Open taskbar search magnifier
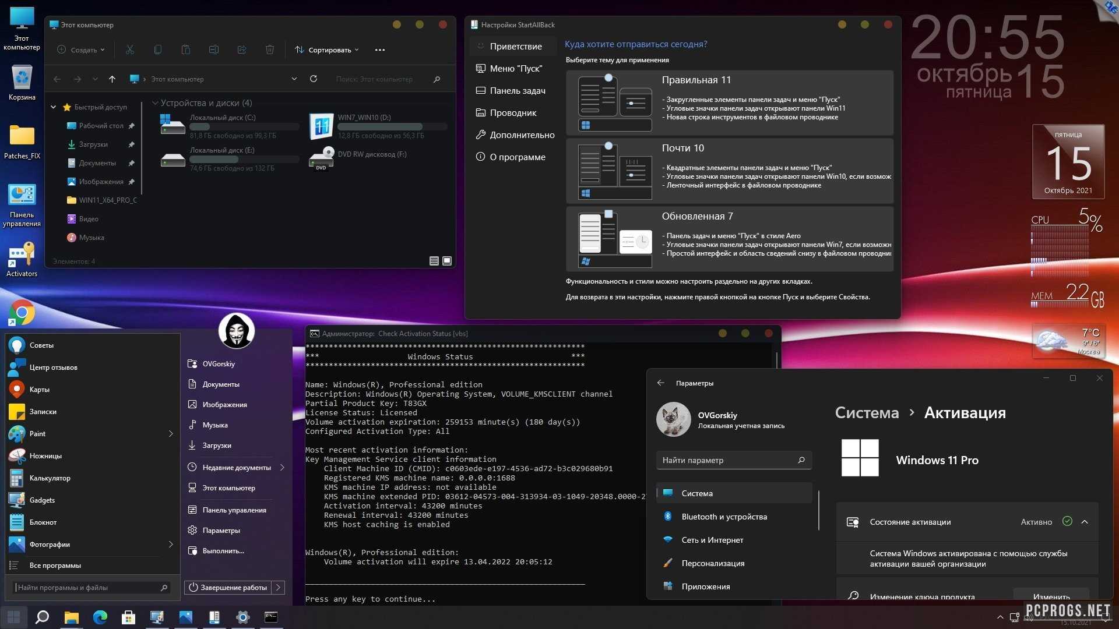Screen dimensions: 1119x629 [x=42, y=617]
